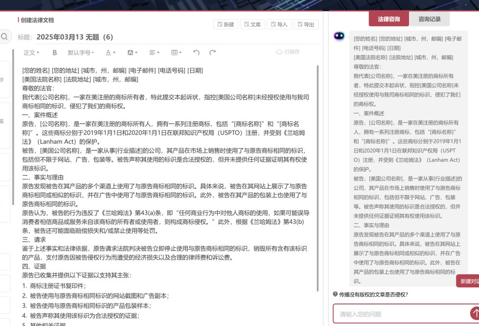Open the 文库 document library button
479x326 pixels.
click(x=252, y=24)
